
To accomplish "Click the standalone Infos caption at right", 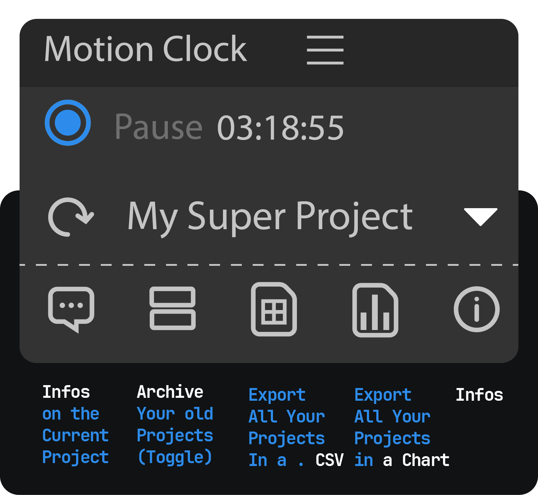I will (x=479, y=395).
